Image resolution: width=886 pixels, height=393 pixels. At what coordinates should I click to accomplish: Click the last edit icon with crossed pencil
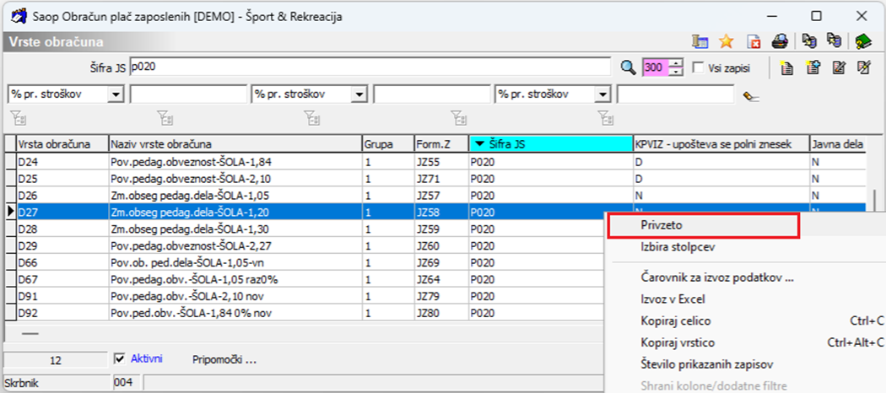click(864, 67)
